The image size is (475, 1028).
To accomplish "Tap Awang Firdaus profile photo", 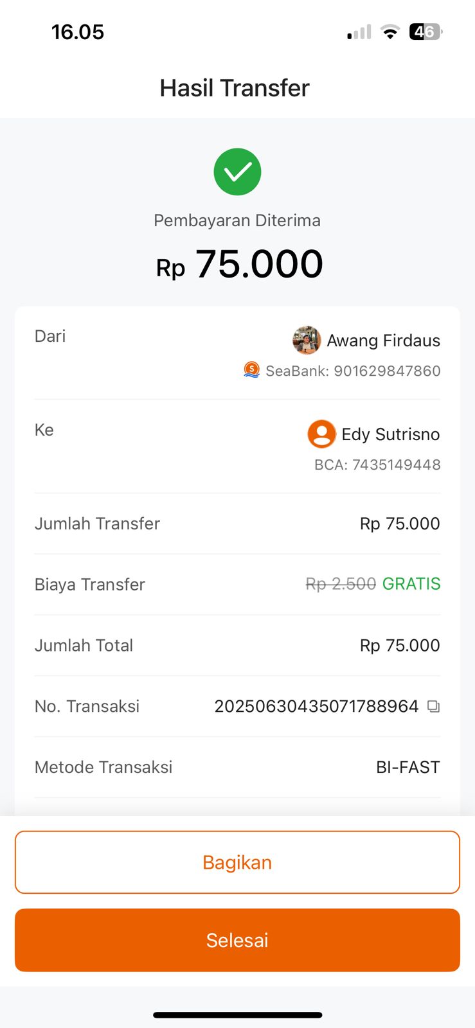I will 307,341.
